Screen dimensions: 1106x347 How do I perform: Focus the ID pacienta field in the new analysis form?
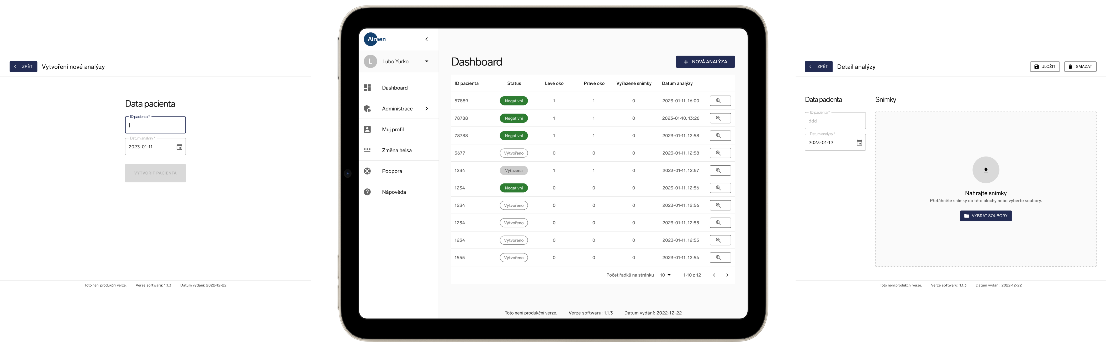click(x=155, y=126)
